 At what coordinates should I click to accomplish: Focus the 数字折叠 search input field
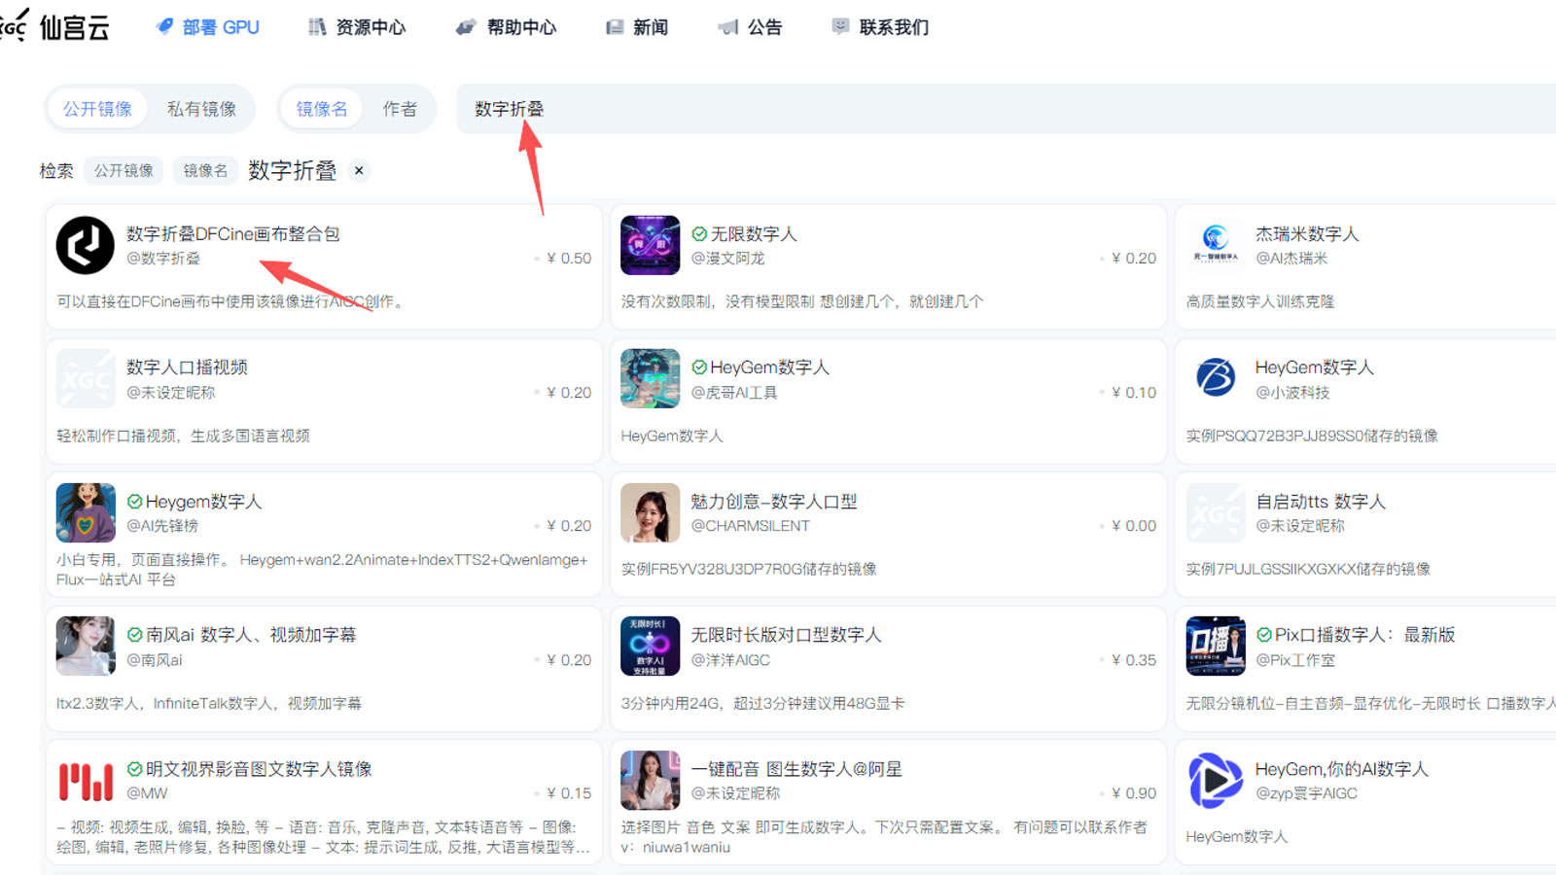1007,109
